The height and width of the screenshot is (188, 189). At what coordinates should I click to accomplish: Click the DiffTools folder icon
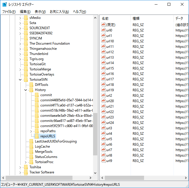point(31,85)
